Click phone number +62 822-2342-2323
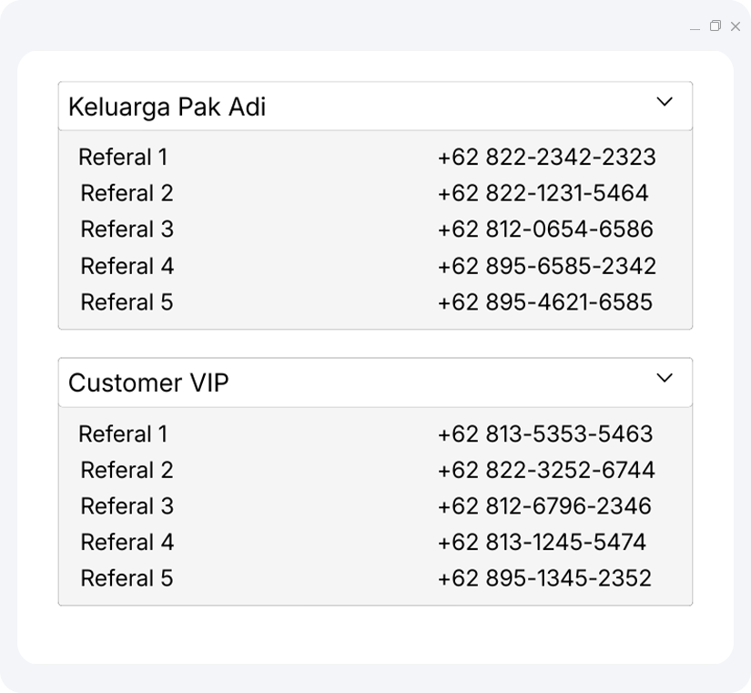This screenshot has height=693, width=751. [x=545, y=158]
